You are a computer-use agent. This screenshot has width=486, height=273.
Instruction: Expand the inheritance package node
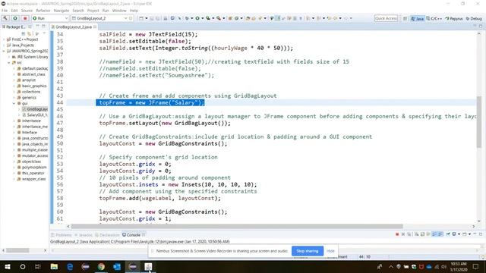14,121
